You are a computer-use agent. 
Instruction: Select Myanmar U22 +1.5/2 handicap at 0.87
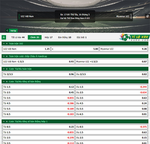click(111, 62)
